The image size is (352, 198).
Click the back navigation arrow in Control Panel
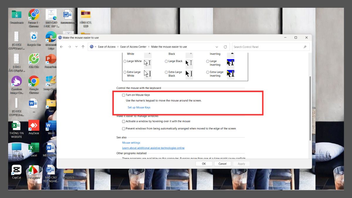coord(61,47)
